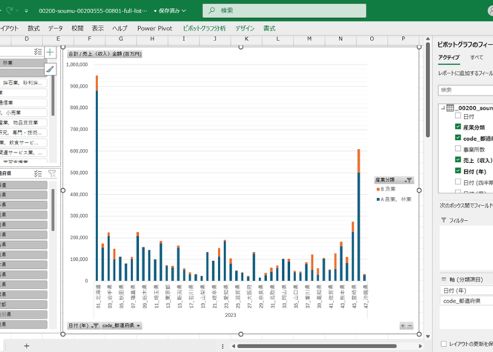Click the table icon for _00200_soumu
The height and width of the screenshot is (352, 493).
[x=450, y=108]
